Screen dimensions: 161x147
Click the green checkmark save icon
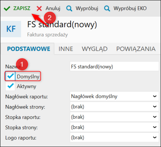tap(7, 8)
